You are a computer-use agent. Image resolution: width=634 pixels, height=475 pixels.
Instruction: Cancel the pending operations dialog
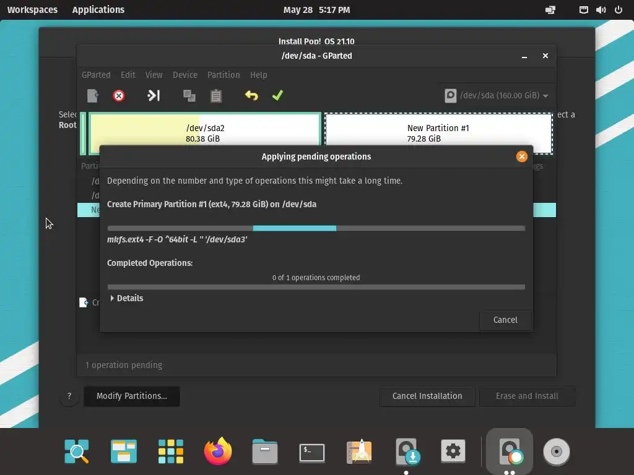pyautogui.click(x=505, y=320)
